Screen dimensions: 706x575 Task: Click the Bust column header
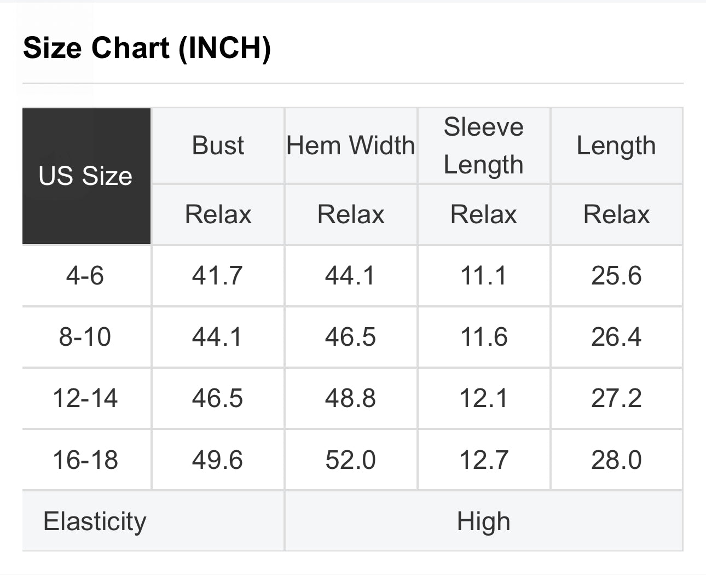[218, 146]
